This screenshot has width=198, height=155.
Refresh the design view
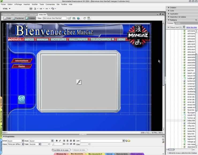[x=85, y=18]
